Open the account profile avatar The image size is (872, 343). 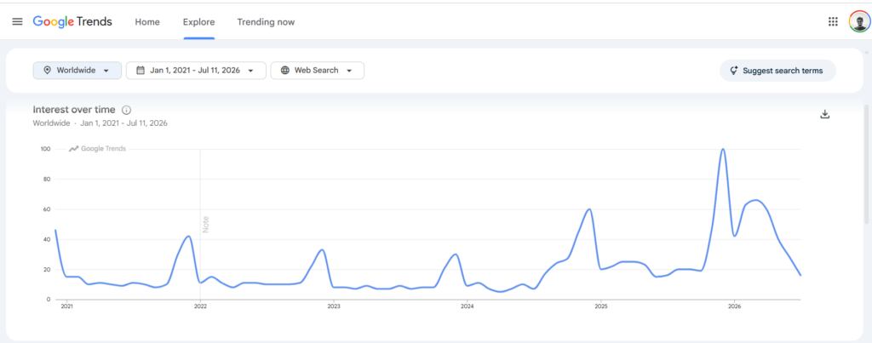point(859,21)
